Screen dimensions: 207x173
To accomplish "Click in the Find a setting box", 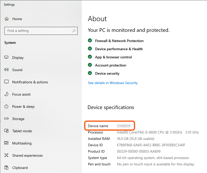I will (38, 31).
